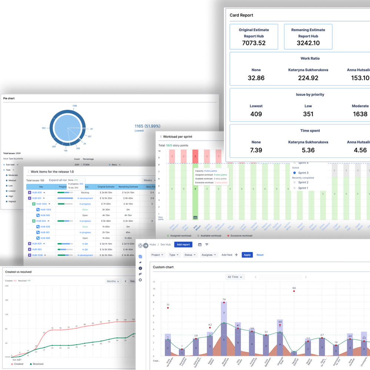
Task: Open the All Time range dropdown
Action: tap(235, 277)
